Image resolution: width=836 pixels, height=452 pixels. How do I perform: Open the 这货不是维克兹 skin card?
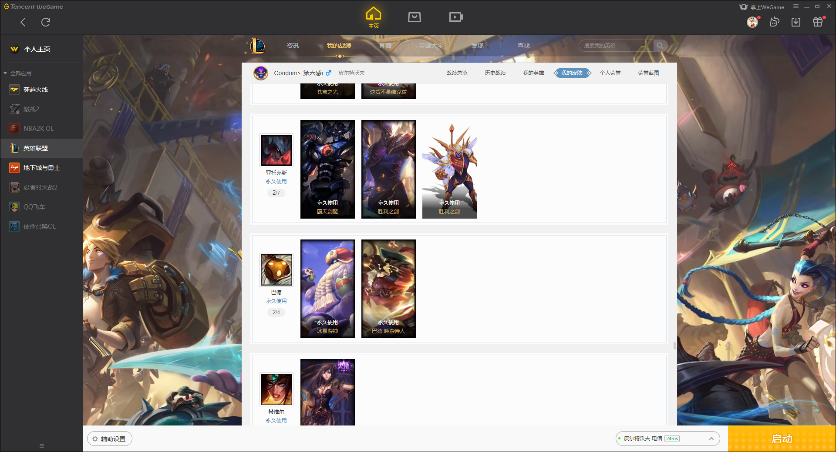click(x=388, y=91)
